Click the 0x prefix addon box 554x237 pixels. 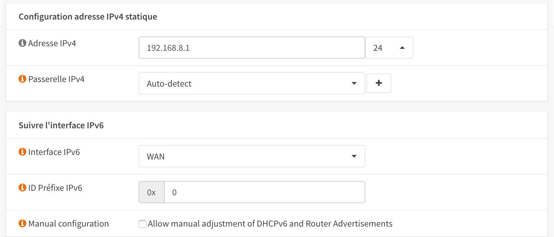click(152, 192)
